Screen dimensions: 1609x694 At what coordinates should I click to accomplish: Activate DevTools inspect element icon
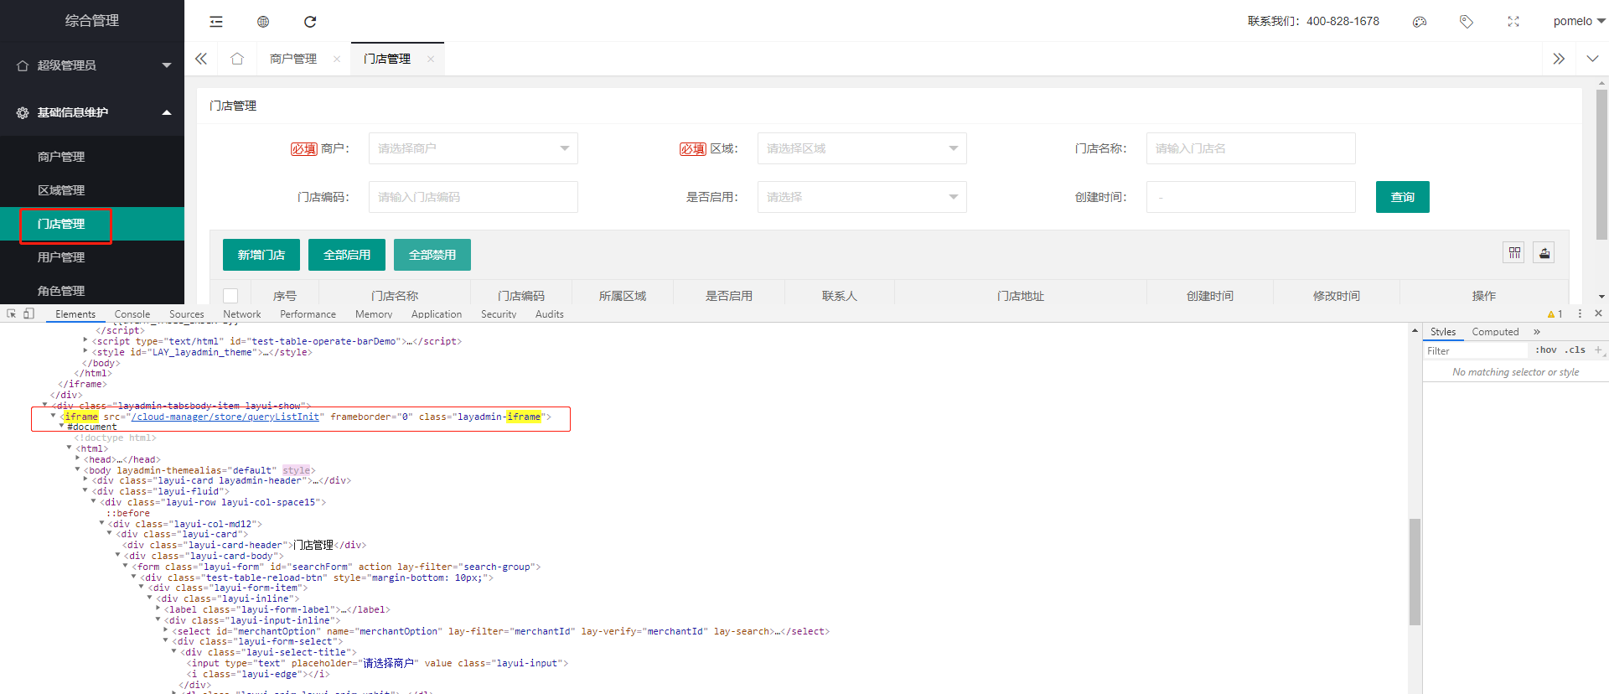[x=12, y=313]
